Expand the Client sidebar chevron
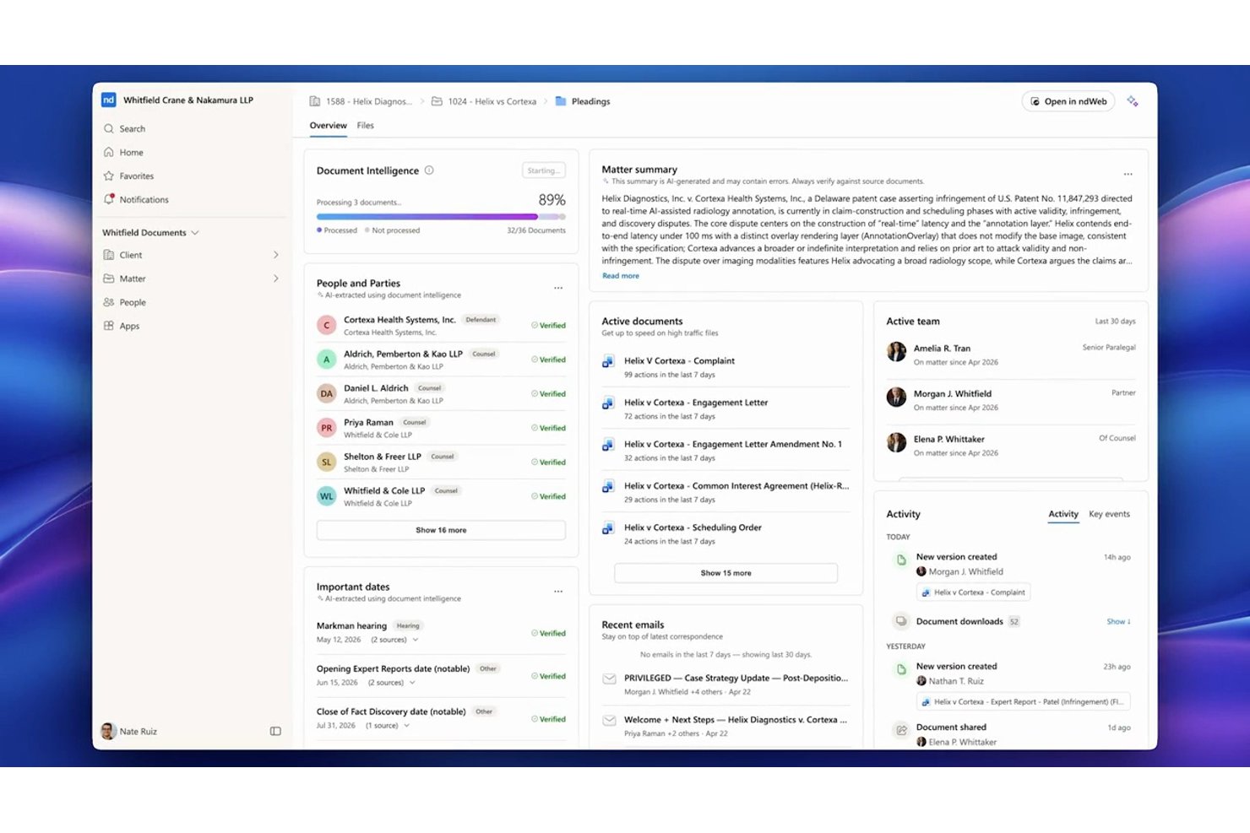 (x=275, y=255)
